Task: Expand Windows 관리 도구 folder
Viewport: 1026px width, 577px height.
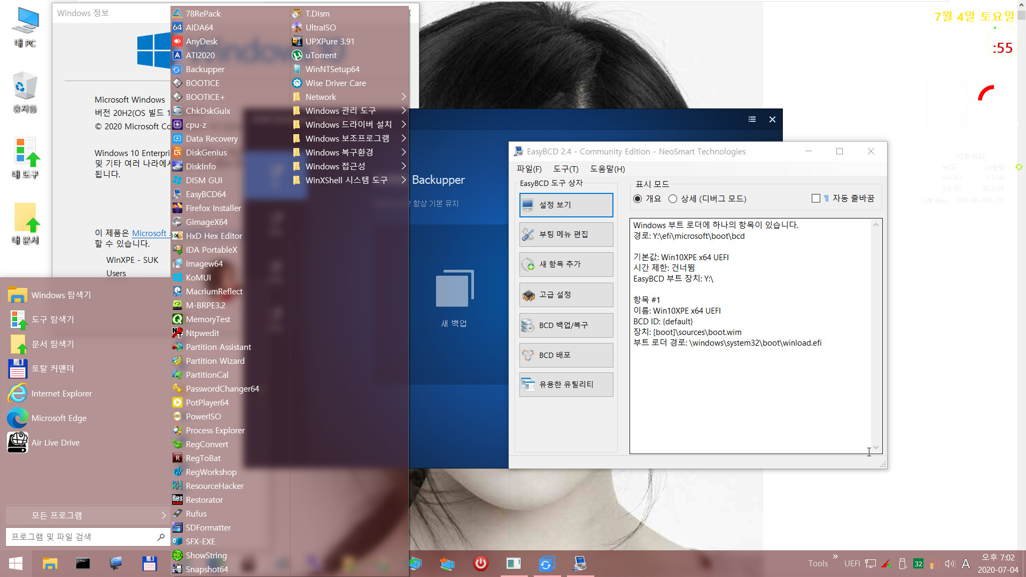Action: tap(349, 111)
